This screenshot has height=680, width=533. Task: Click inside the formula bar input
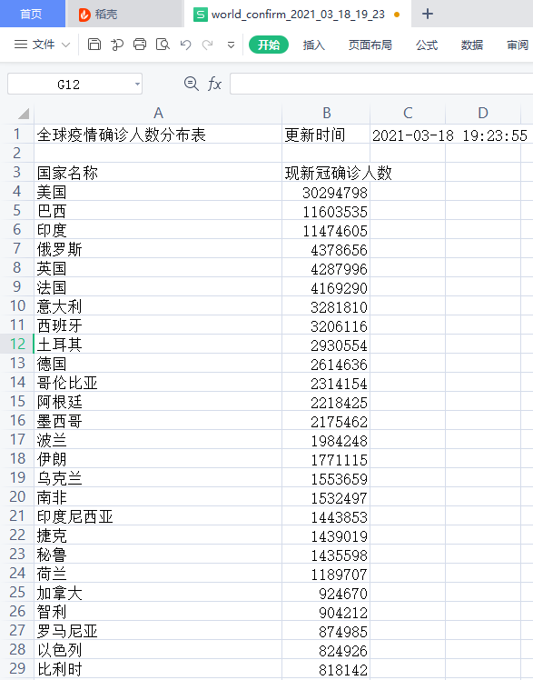coord(381,84)
